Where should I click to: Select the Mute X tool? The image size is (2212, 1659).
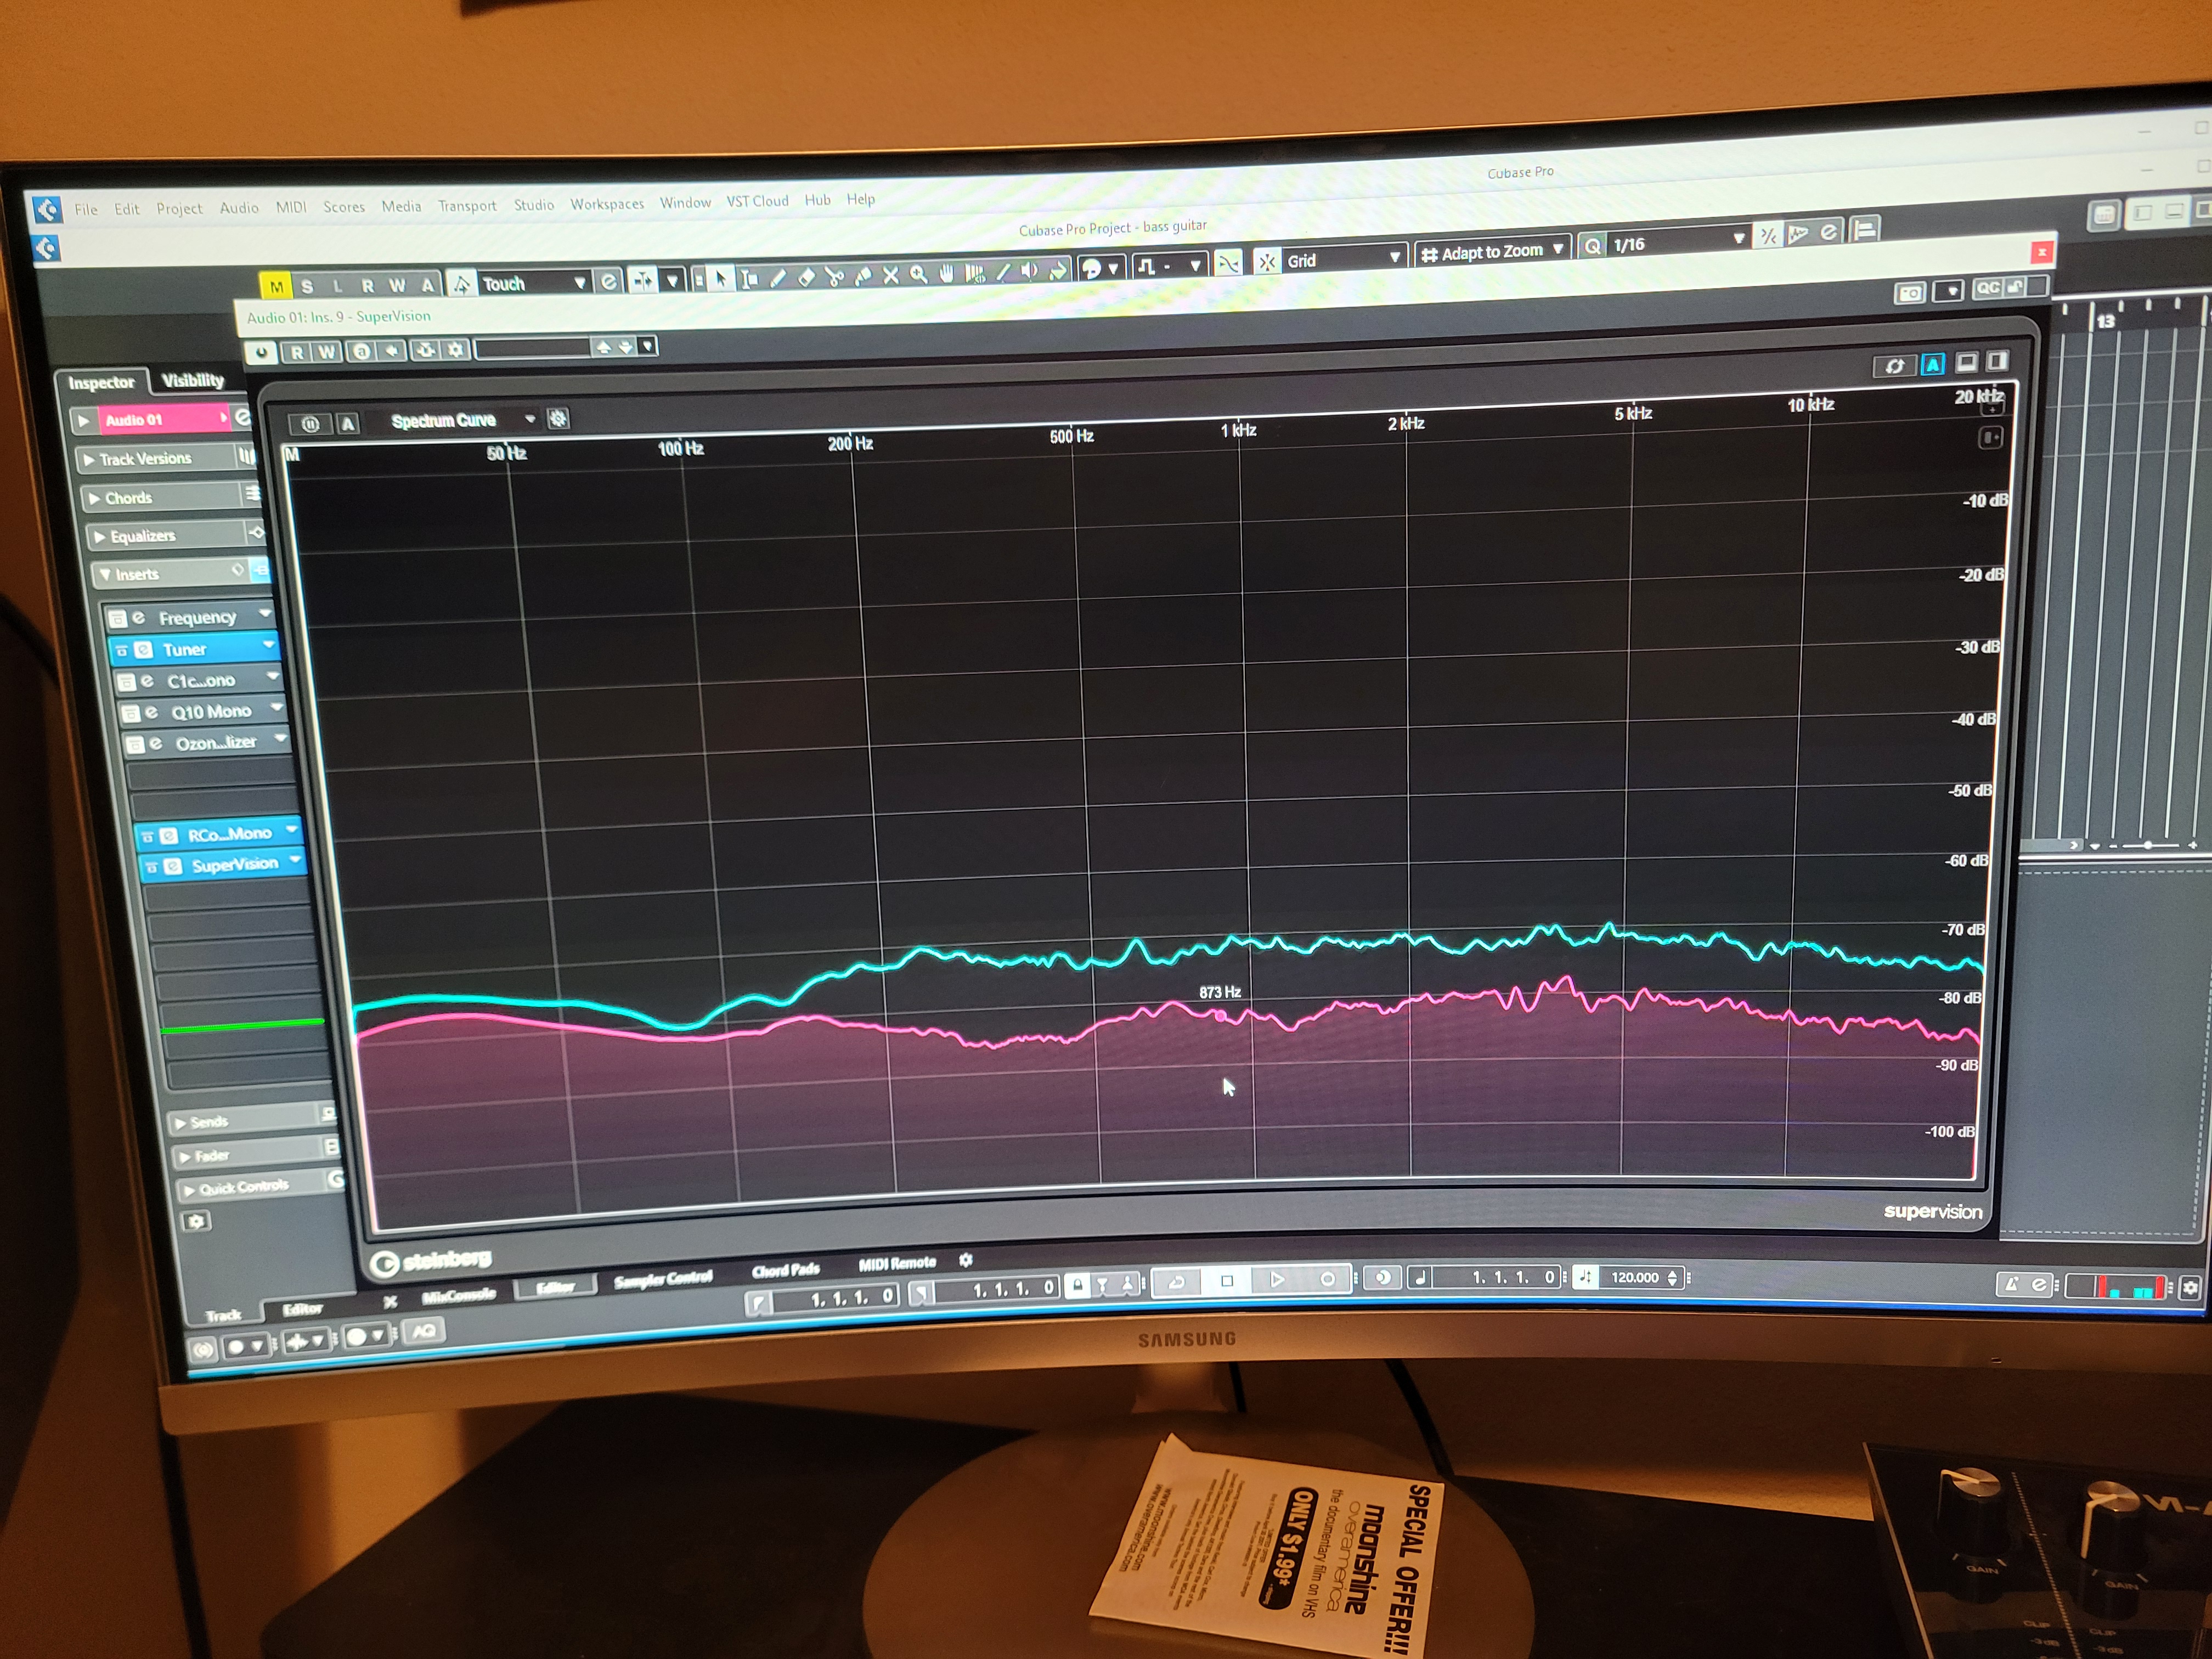click(x=890, y=274)
